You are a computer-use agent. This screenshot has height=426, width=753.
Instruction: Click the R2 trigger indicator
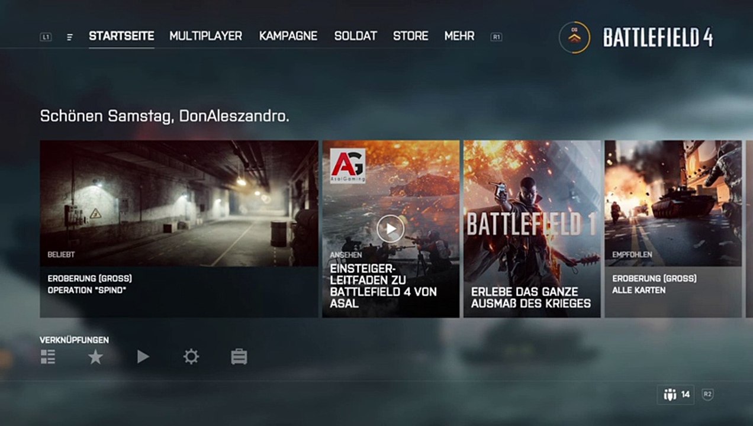tap(707, 395)
